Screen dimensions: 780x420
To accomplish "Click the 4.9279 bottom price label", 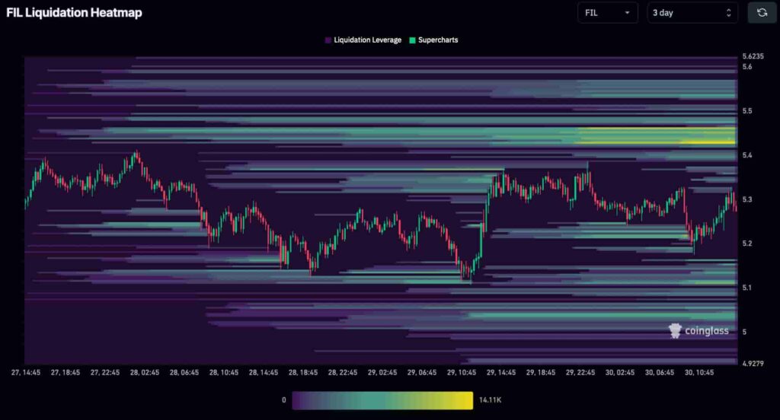I will click(753, 364).
